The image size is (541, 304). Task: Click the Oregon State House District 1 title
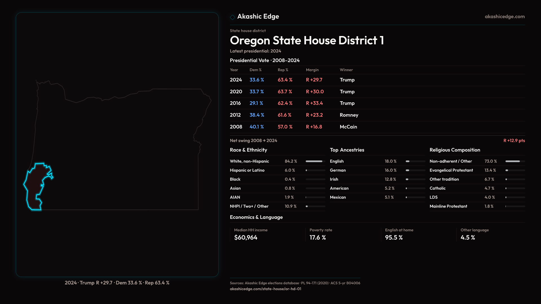[x=307, y=41]
